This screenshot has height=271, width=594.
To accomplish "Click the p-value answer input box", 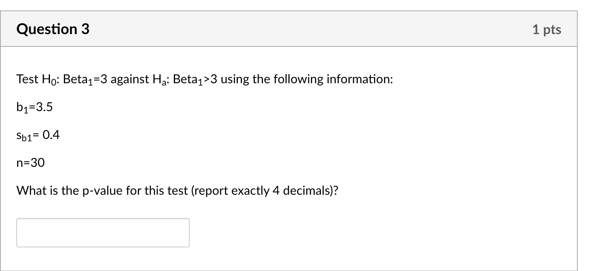I will tap(103, 233).
